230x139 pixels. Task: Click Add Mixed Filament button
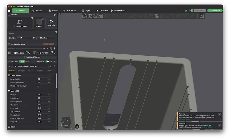click(32, 57)
